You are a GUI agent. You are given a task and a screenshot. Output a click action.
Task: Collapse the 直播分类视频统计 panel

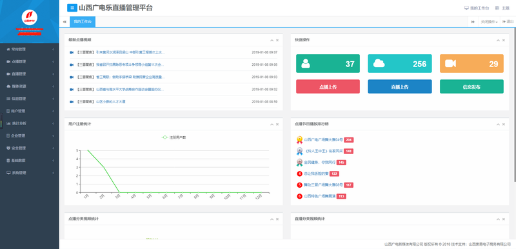coord(498,219)
